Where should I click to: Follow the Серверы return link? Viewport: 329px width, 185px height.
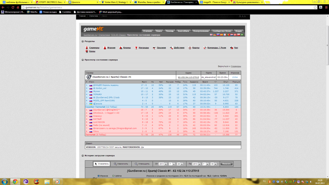click(x=236, y=66)
